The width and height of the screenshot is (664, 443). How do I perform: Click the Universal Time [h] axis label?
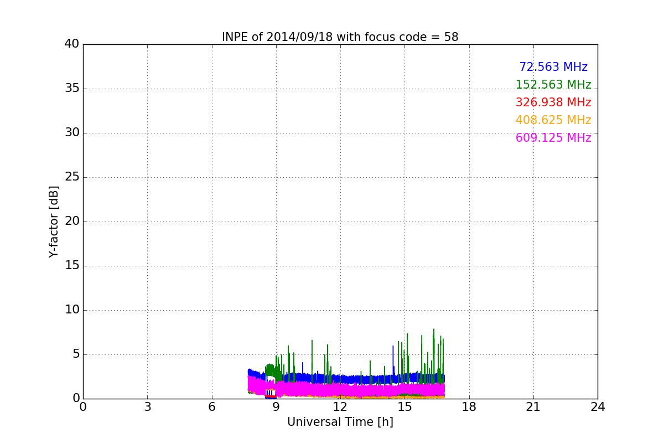click(x=340, y=422)
